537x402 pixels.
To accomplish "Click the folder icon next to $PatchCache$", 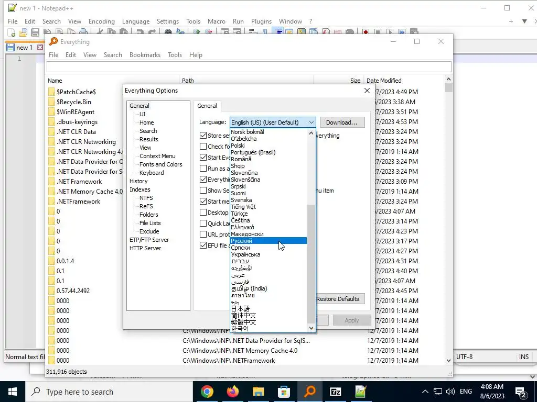I will click(51, 92).
